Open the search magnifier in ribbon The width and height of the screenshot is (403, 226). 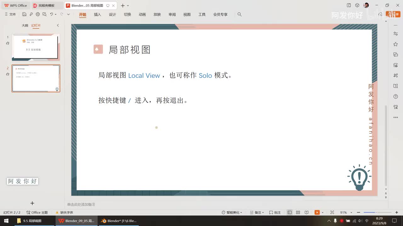pos(240,14)
